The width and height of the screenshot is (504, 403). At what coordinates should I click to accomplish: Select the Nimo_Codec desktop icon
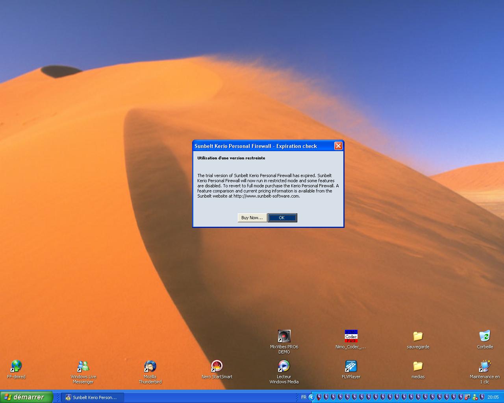(351, 340)
